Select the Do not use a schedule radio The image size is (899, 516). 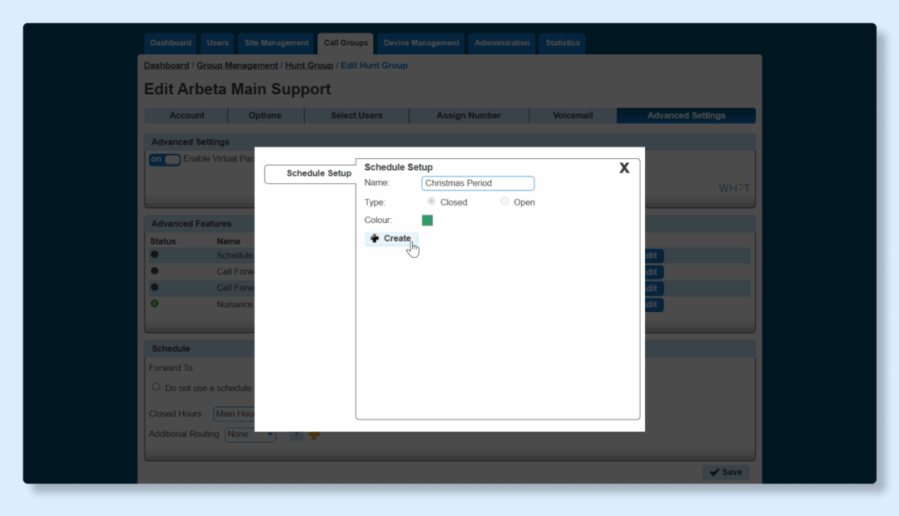156,387
